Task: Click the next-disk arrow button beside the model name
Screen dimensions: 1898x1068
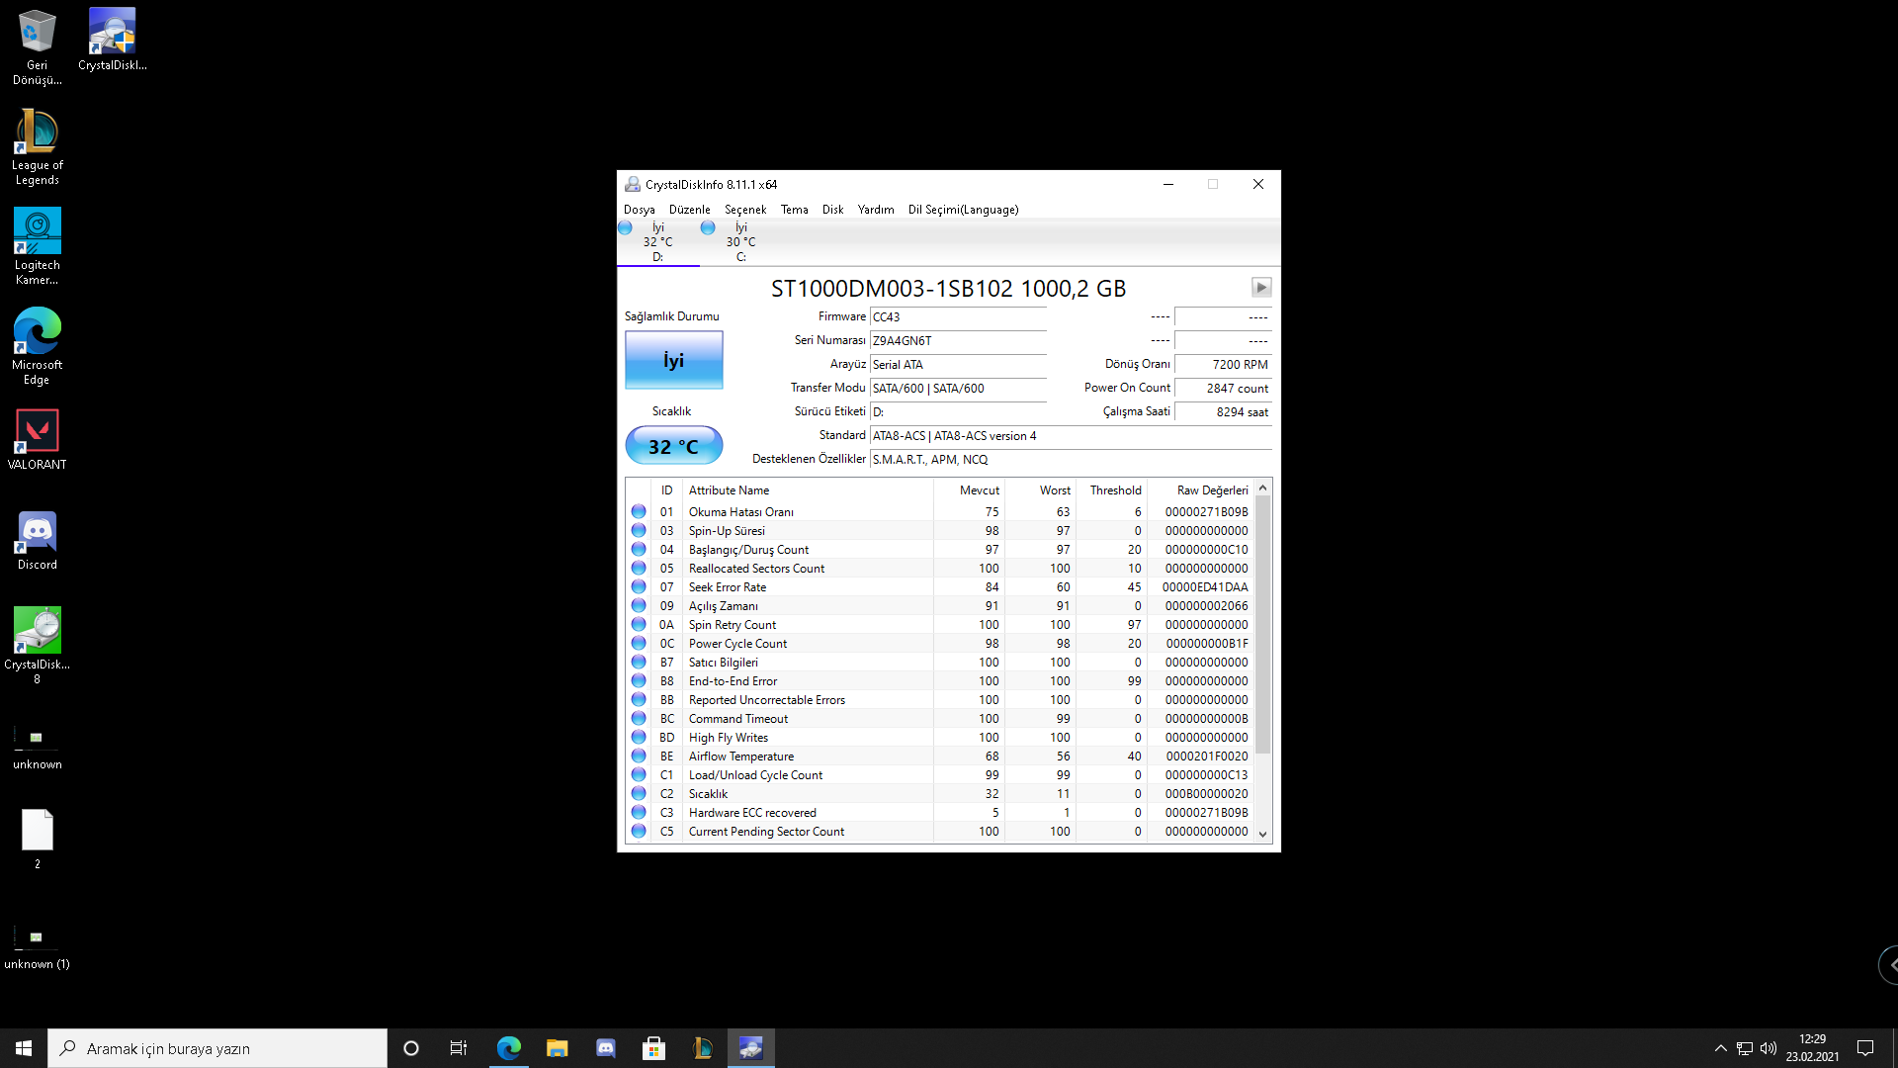Action: tap(1261, 287)
